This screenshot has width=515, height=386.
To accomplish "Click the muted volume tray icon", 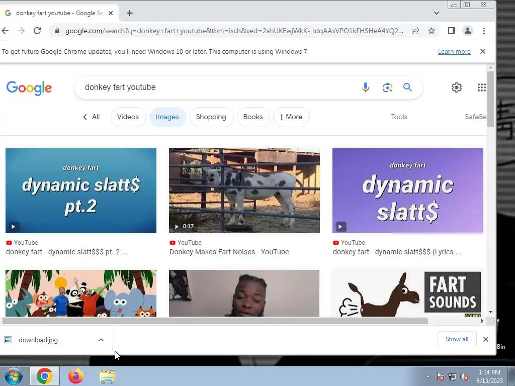I will pos(464,377).
